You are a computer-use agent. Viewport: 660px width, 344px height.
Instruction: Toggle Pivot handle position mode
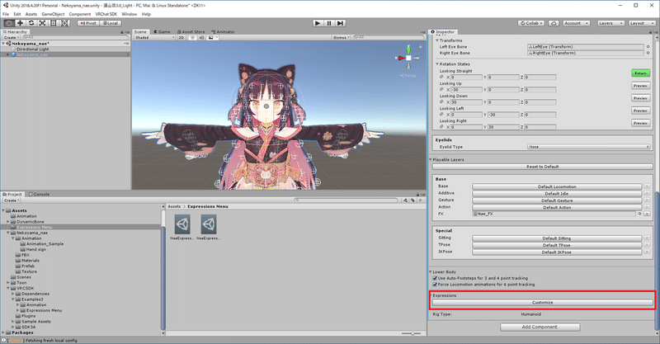click(88, 23)
